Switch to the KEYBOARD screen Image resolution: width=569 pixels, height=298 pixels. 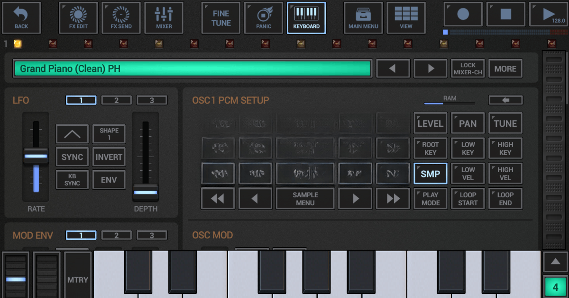[x=306, y=18]
